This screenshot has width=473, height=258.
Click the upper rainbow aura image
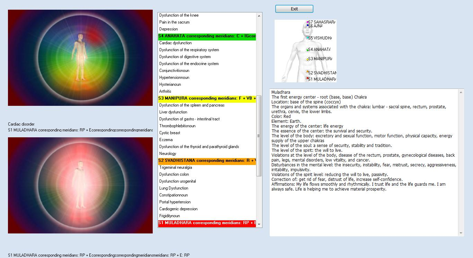pos(80,58)
